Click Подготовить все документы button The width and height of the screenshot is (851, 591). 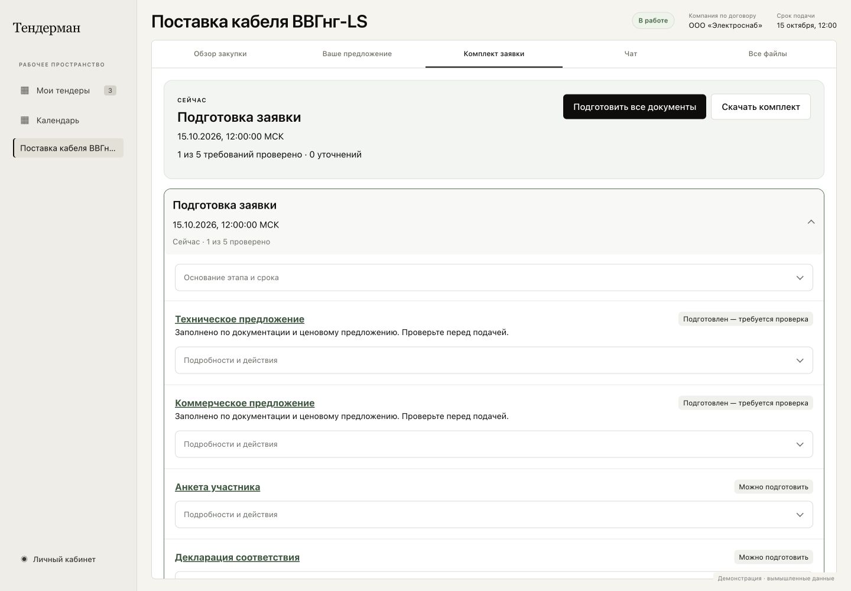point(635,107)
